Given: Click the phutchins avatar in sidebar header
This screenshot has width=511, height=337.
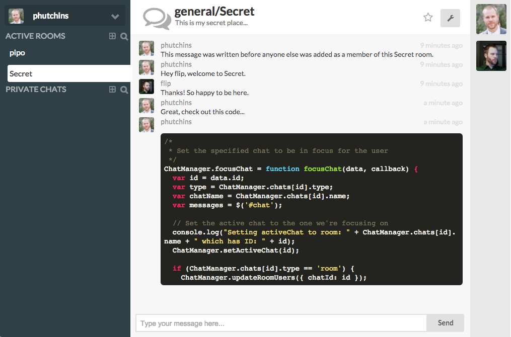Looking at the screenshot, I should coord(16,16).
